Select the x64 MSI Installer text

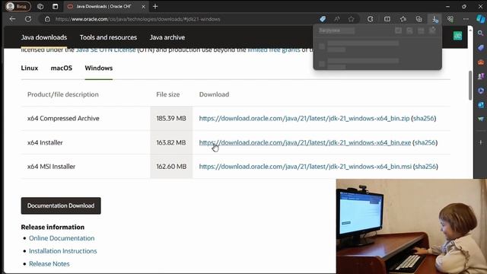(x=51, y=167)
